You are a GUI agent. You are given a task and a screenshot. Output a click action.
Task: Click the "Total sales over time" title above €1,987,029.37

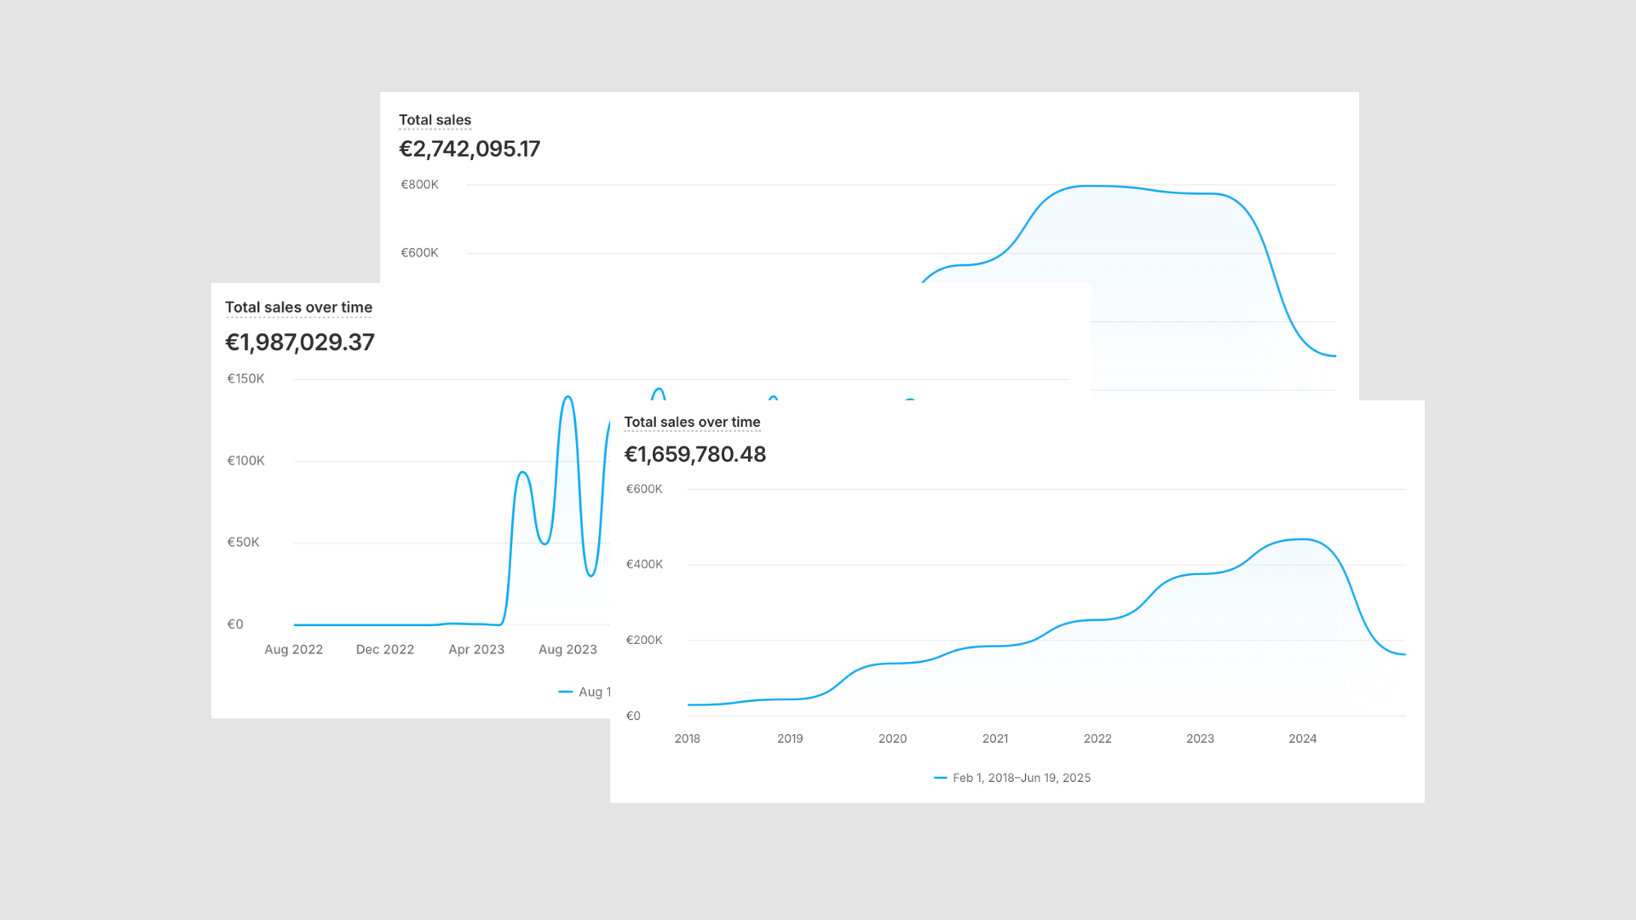point(298,308)
